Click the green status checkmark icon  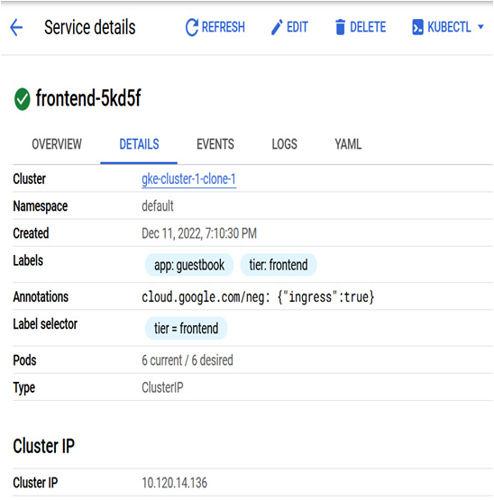point(22,99)
